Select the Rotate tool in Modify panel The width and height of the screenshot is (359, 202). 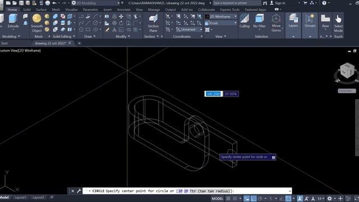point(121,23)
